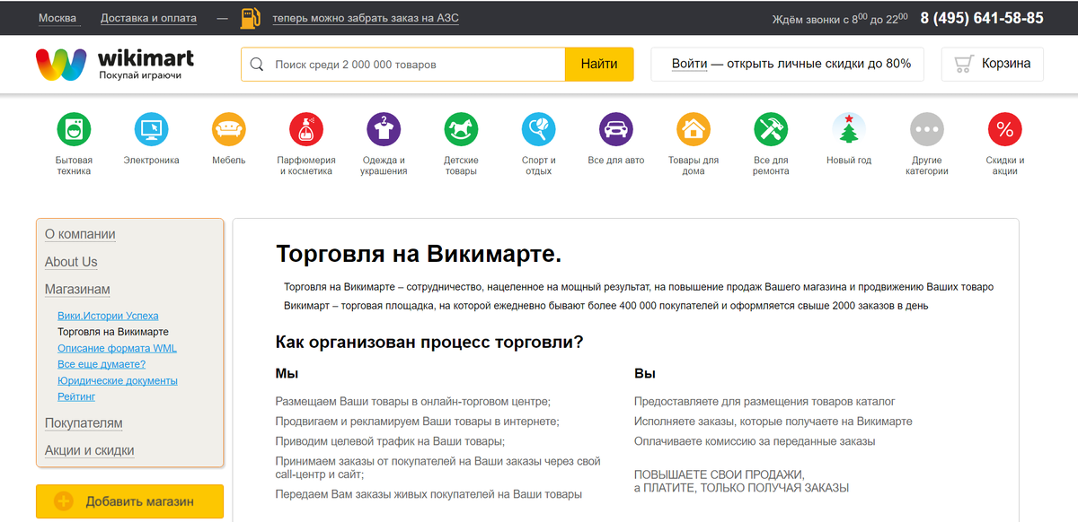Open the Другие категории dots icon
Screen dimensions: 1078x522
click(x=927, y=130)
